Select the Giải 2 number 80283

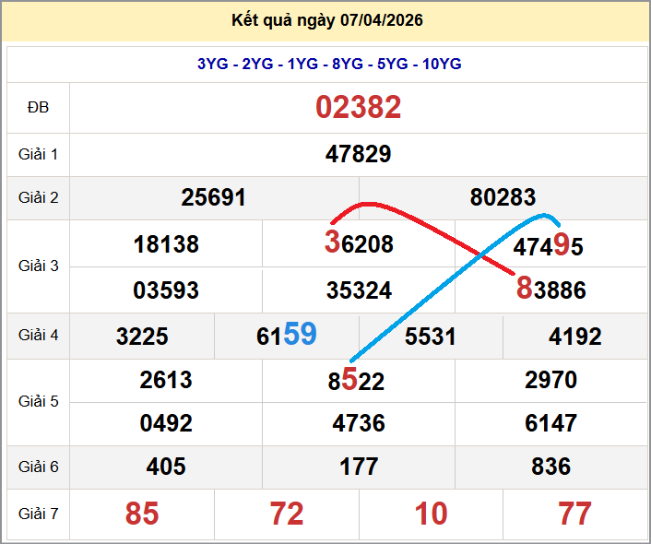[503, 197]
